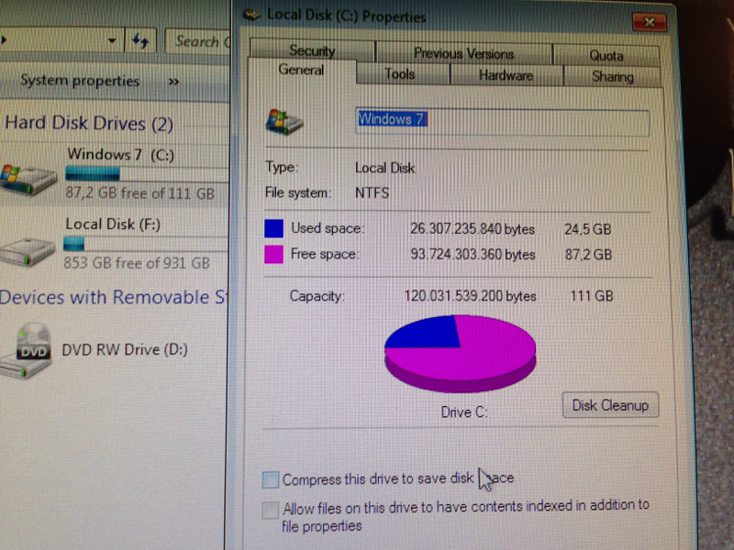Click the "DVD RW Drive (D:)" label
The height and width of the screenshot is (550, 734).
click(x=125, y=350)
